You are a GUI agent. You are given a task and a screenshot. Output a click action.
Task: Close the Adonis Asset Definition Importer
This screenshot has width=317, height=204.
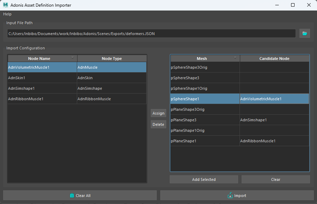[309, 5]
